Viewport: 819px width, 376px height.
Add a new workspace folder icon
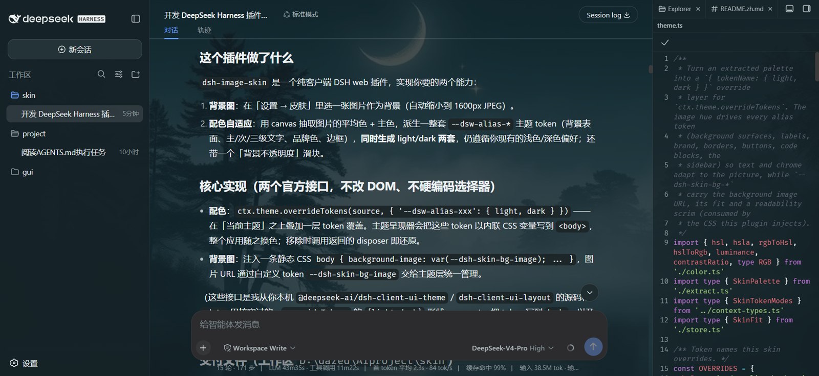(x=136, y=74)
